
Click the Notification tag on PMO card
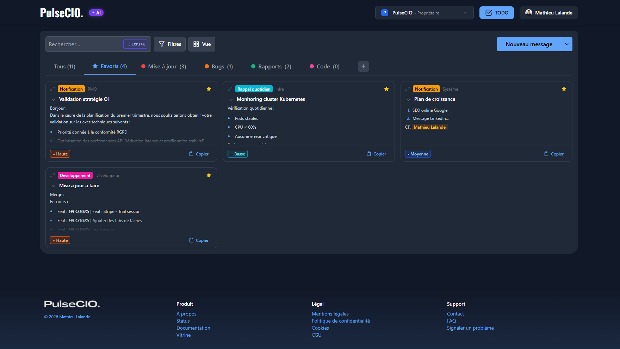pos(71,89)
